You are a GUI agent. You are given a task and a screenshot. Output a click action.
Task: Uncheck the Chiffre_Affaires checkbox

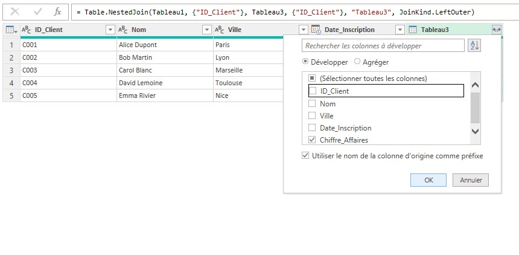tap(313, 140)
